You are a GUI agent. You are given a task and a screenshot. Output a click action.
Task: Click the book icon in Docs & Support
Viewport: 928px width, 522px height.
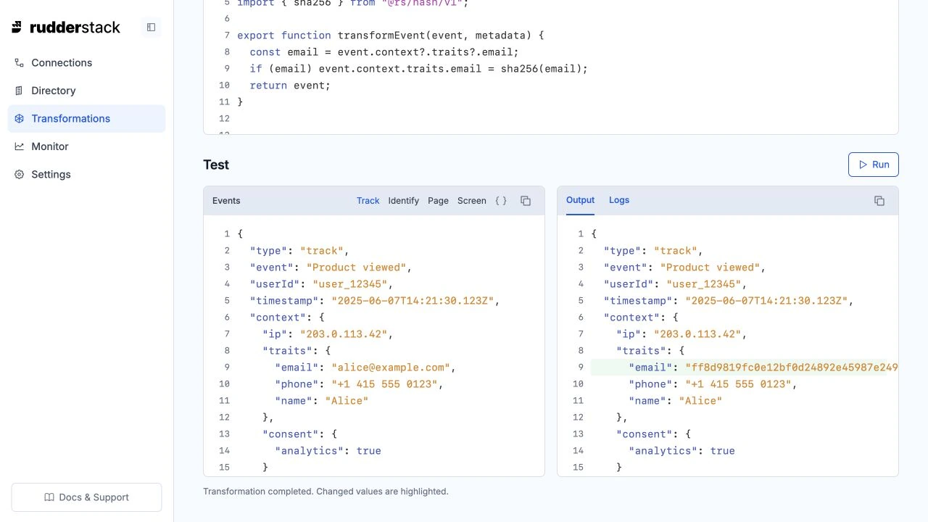click(x=49, y=497)
